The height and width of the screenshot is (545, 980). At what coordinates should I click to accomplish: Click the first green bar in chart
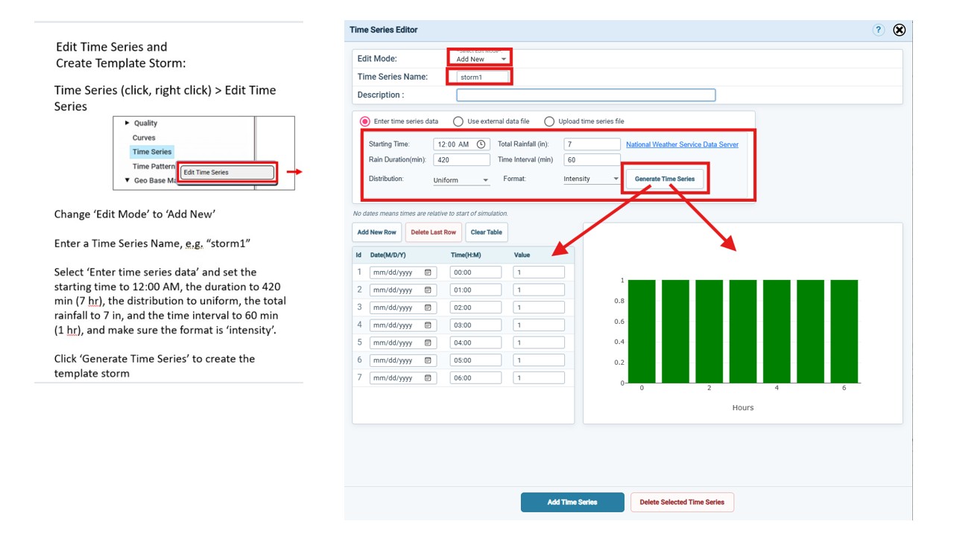[x=642, y=331]
